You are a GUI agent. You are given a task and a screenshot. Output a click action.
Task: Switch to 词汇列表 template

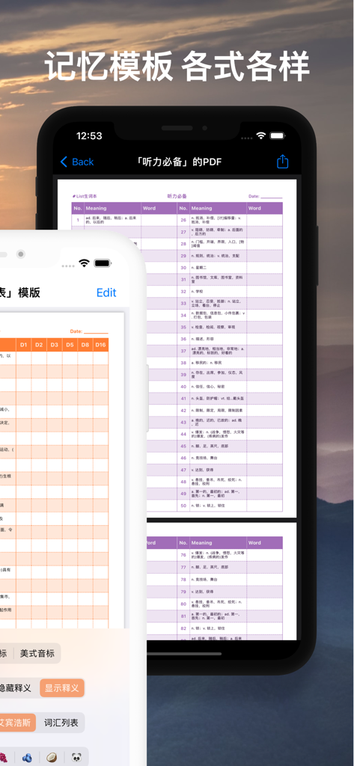click(61, 723)
